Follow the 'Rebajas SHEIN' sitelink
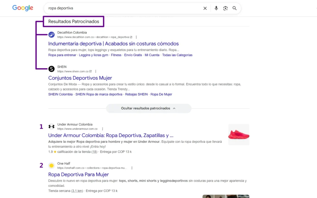The height and width of the screenshot is (198, 317). (x=136, y=94)
